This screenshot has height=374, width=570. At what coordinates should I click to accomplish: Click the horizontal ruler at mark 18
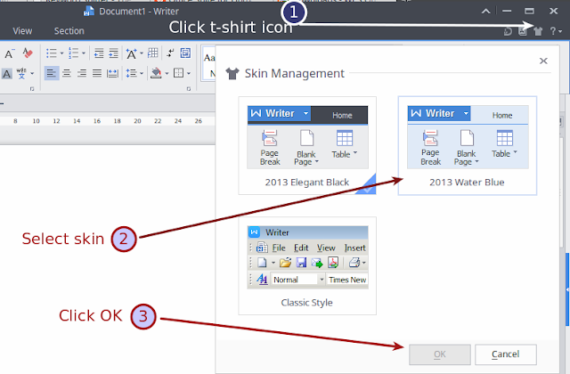(x=117, y=121)
